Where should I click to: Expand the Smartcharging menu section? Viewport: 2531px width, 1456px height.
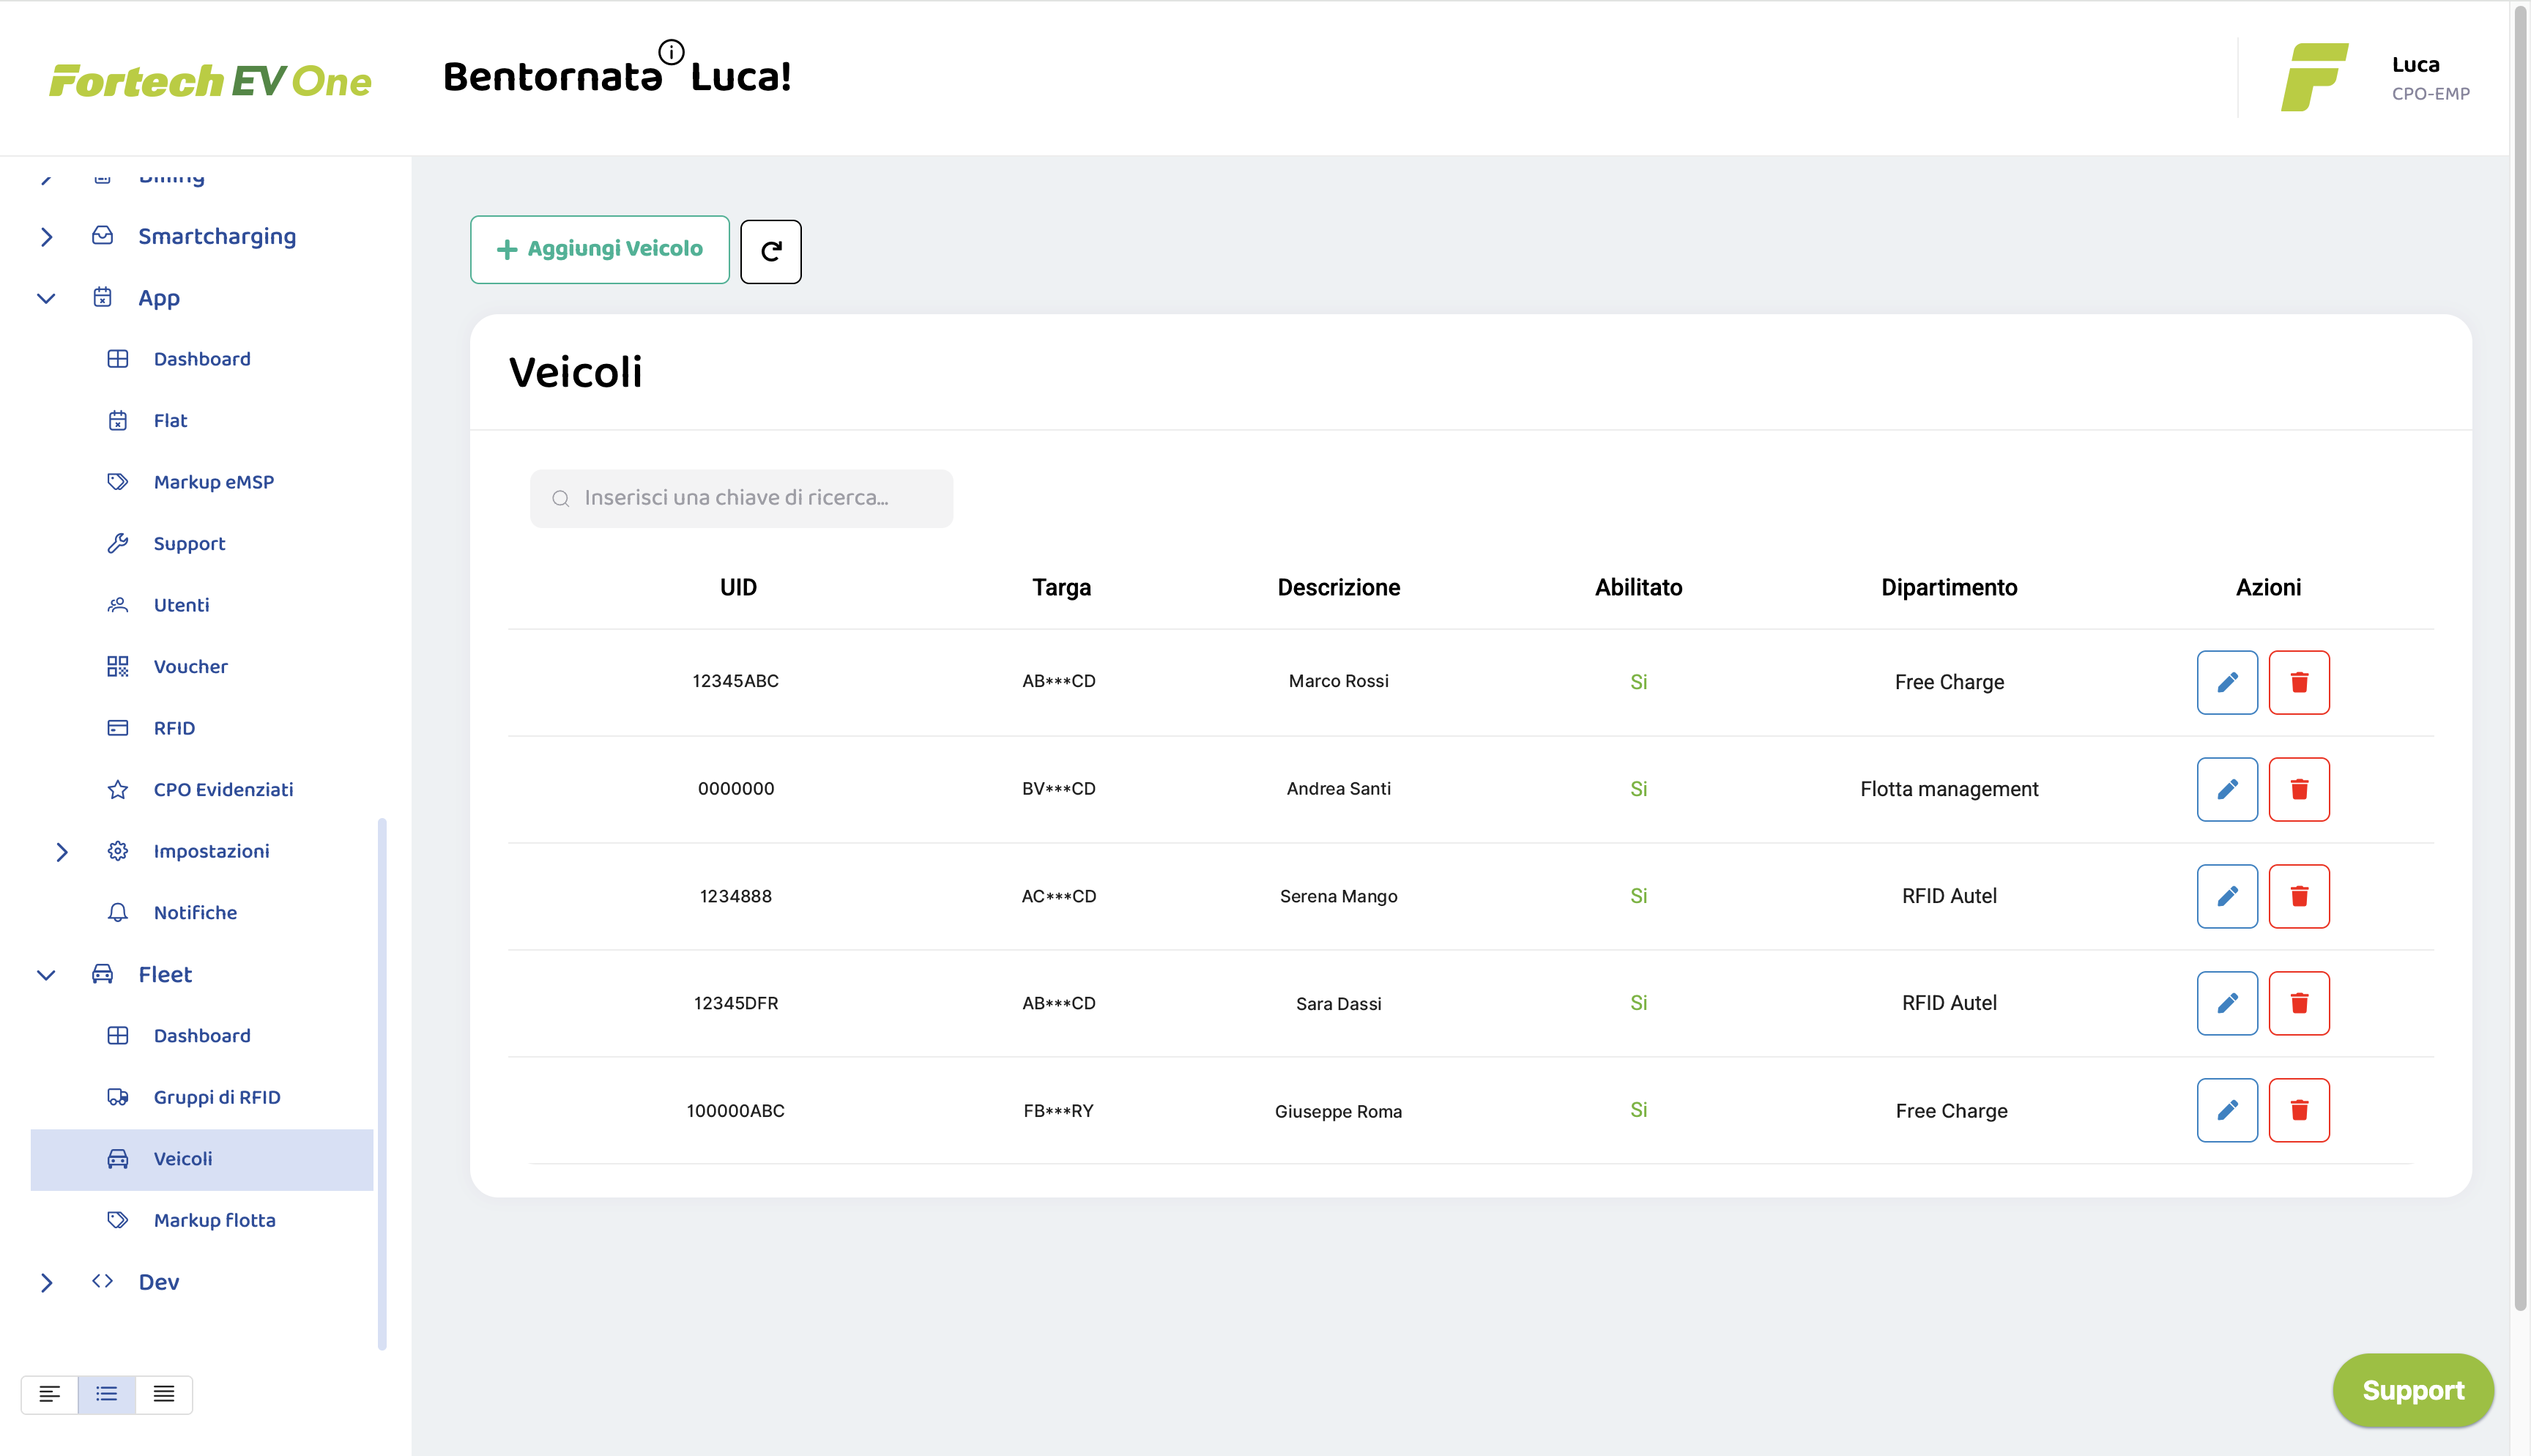[x=47, y=237]
